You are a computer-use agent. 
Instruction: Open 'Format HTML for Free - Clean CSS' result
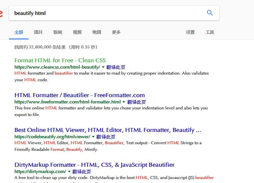click(x=60, y=60)
